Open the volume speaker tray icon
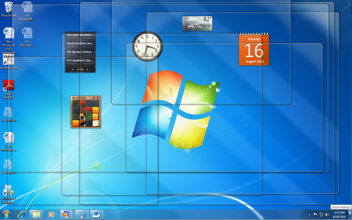Screen dimensions: 352x220 point(327,215)
